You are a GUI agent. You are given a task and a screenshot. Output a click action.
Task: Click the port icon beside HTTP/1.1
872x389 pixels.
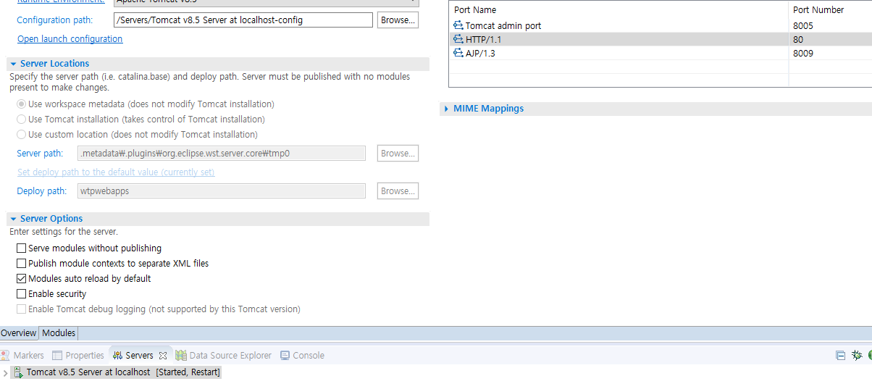(458, 39)
